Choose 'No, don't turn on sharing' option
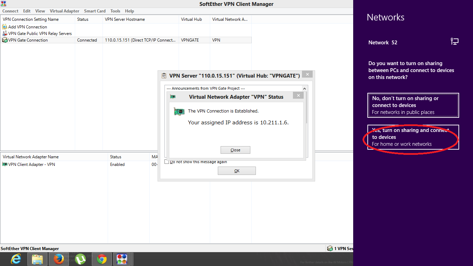The width and height of the screenshot is (473, 266). [413, 105]
